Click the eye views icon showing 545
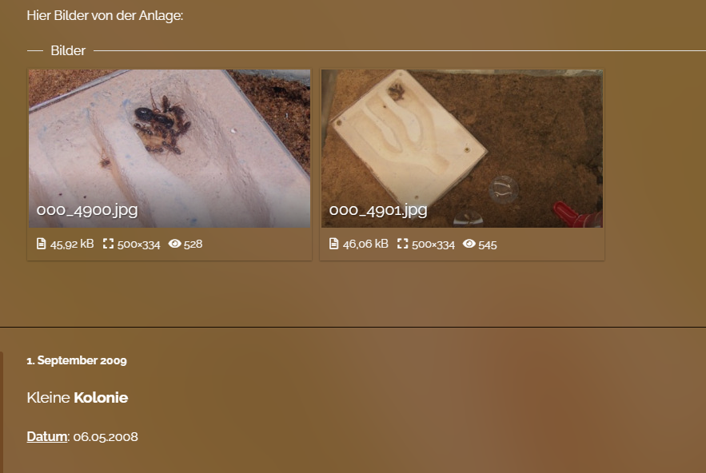The width and height of the screenshot is (706, 473). 469,244
